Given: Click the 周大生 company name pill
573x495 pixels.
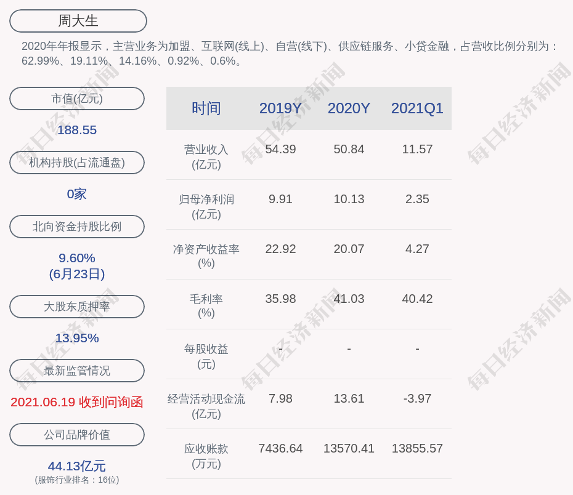Looking at the screenshot, I should (x=78, y=21).
